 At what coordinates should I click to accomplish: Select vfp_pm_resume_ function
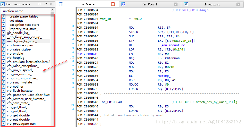coord(19,74)
